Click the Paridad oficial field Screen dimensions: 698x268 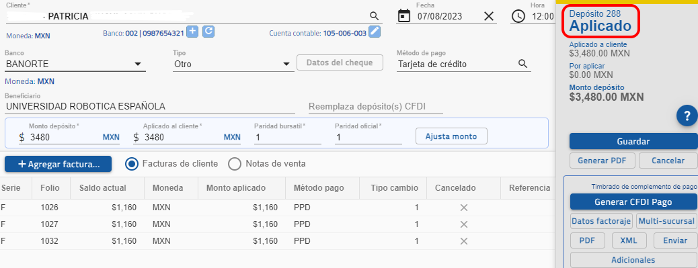368,137
